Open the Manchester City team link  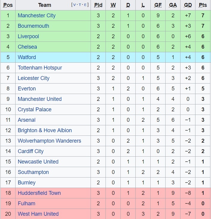point(36,16)
